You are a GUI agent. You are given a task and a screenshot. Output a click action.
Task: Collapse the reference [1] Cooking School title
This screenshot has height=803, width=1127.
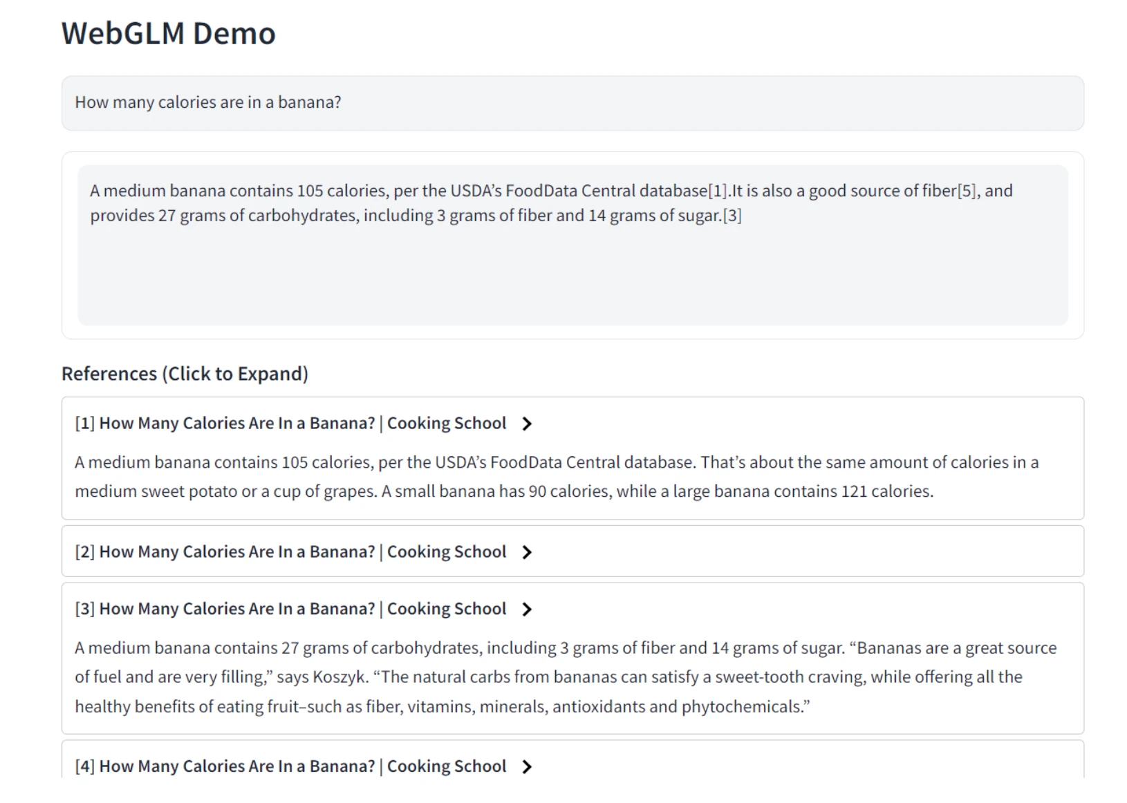(x=290, y=424)
